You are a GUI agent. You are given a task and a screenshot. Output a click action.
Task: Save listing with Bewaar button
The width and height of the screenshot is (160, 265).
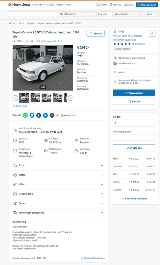coord(96,33)
